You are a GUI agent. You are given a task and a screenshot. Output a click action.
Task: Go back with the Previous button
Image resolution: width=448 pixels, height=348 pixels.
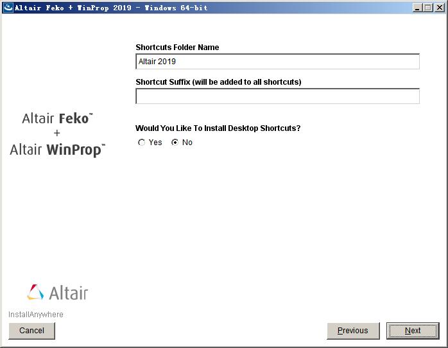point(353,331)
